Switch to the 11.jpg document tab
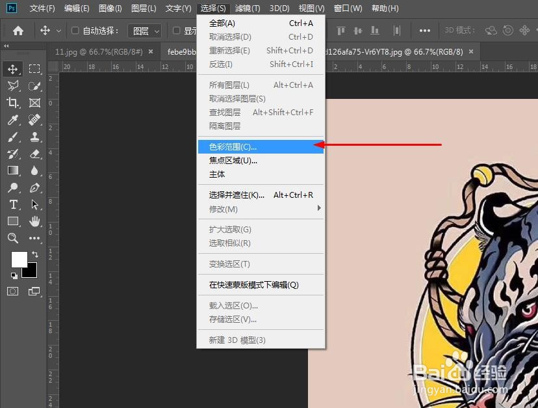The height and width of the screenshot is (408, 538). [x=99, y=52]
